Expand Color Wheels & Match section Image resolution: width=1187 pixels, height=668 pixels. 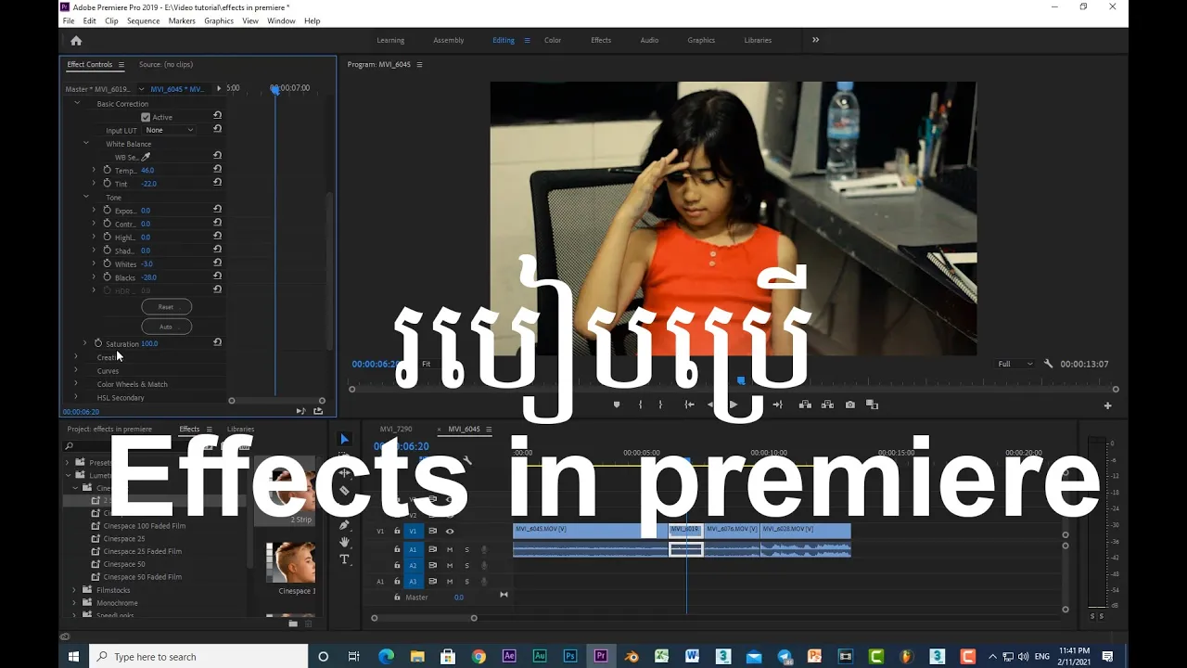76,384
